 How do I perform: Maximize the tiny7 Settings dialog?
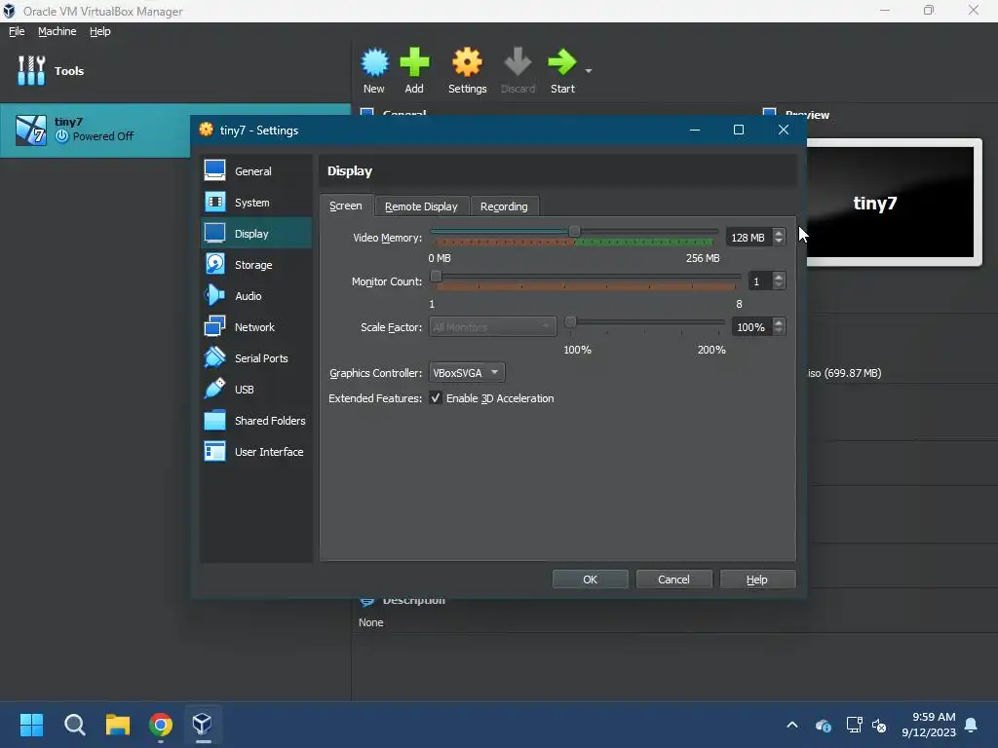[x=739, y=130]
